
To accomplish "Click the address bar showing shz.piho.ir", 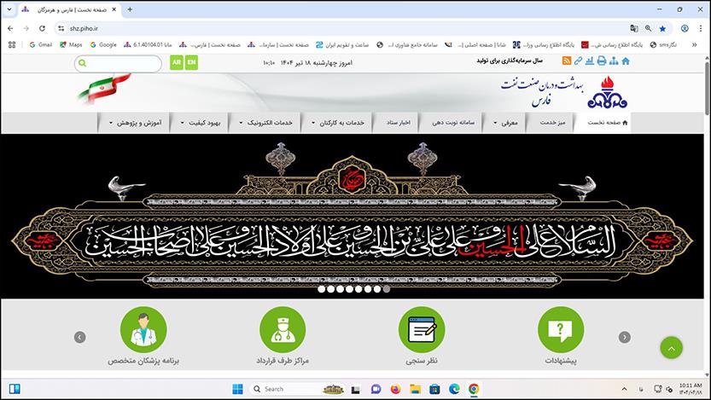I will [x=347, y=28].
